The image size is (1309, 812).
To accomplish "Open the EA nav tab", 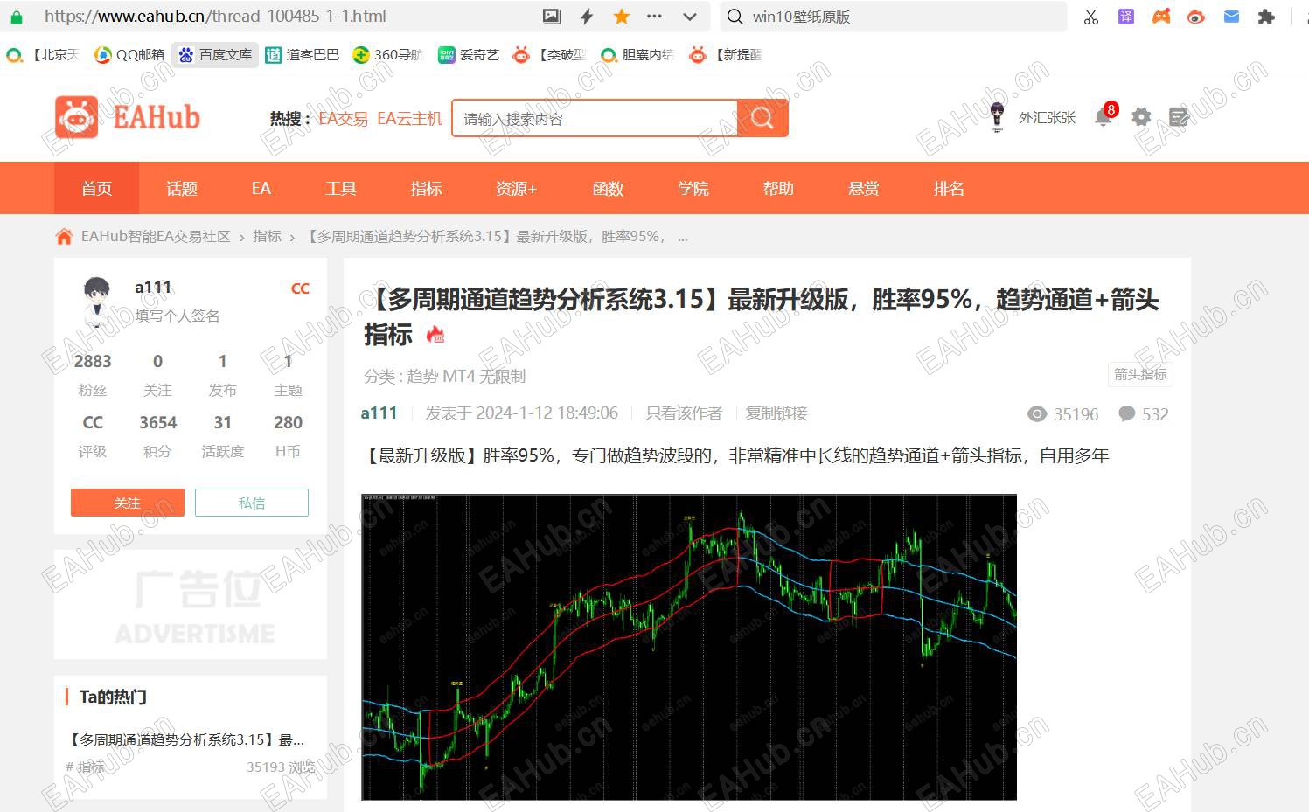I will tap(261, 188).
